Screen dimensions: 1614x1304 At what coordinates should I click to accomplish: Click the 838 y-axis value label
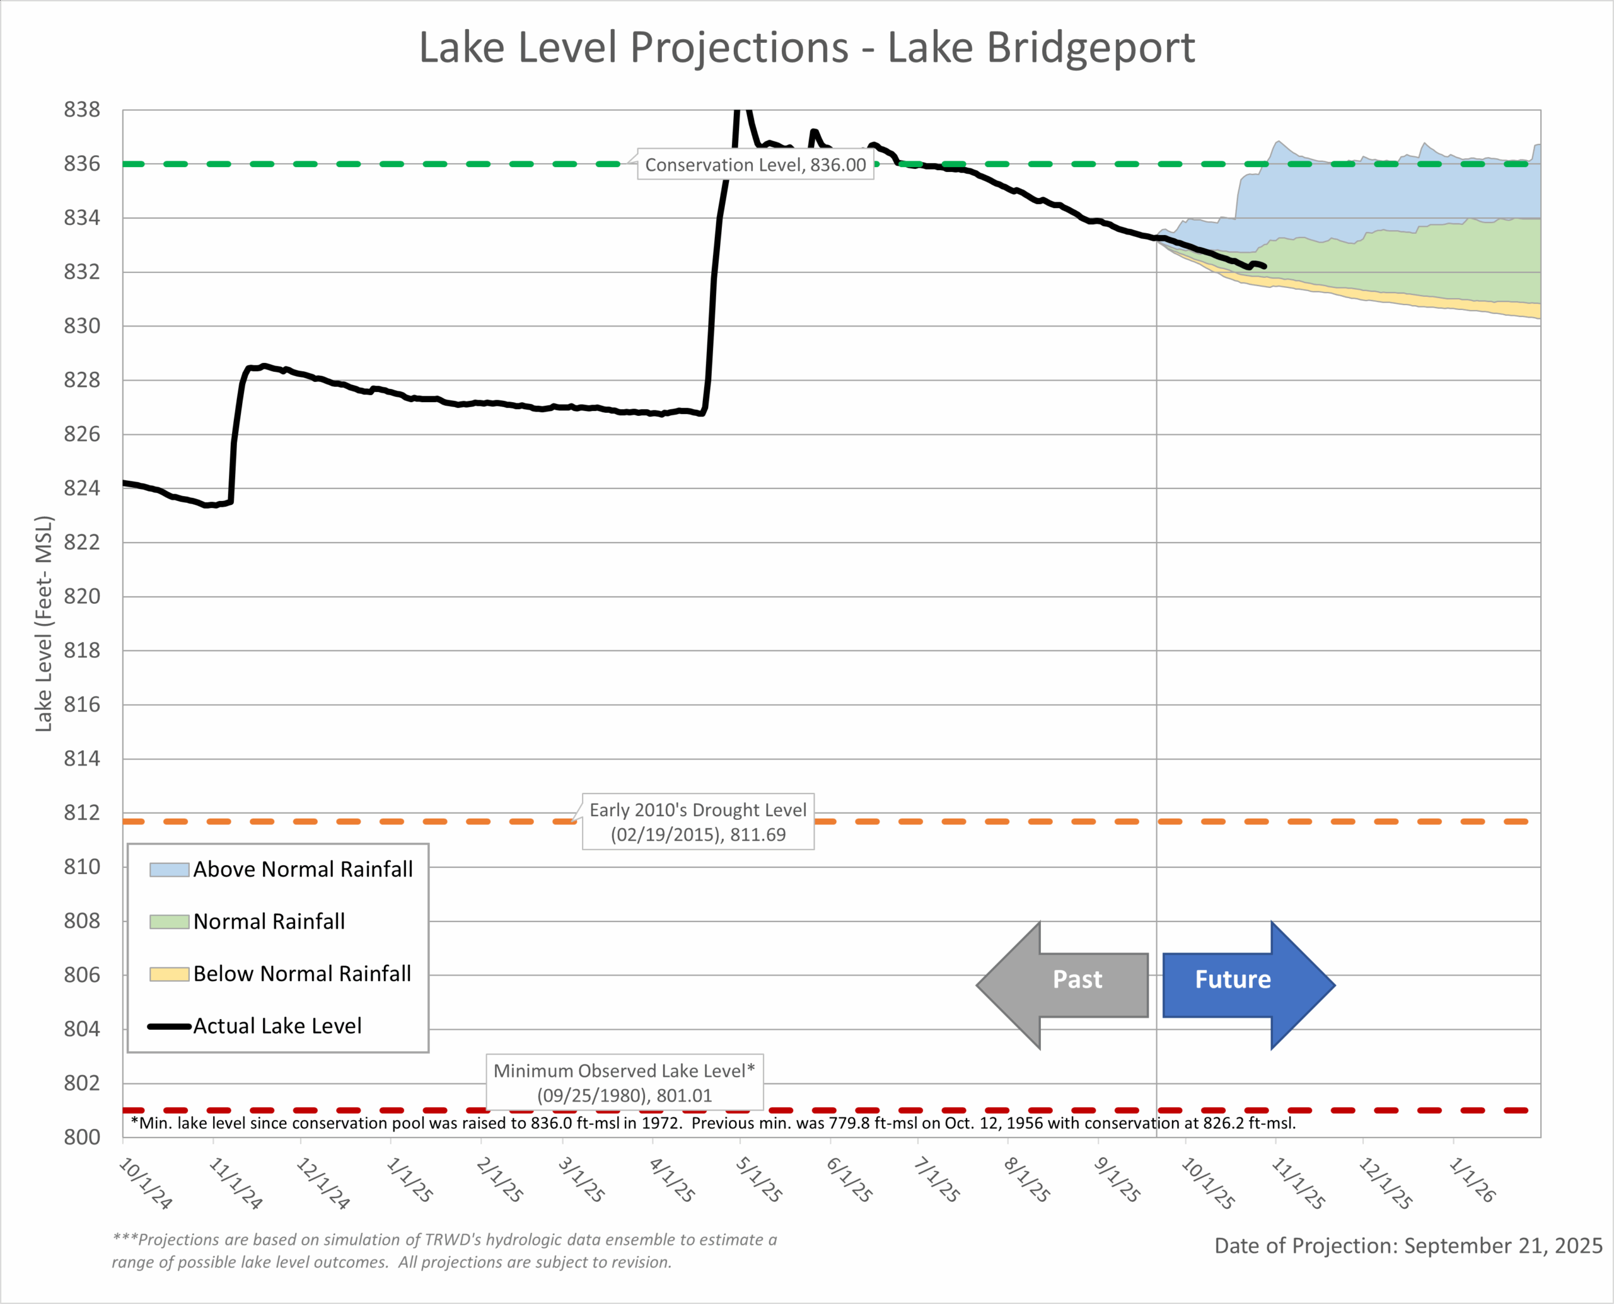point(82,110)
